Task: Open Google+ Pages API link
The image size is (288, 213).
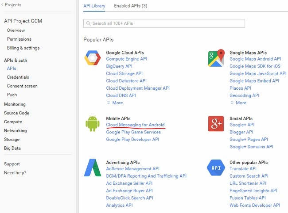Action: (249, 140)
